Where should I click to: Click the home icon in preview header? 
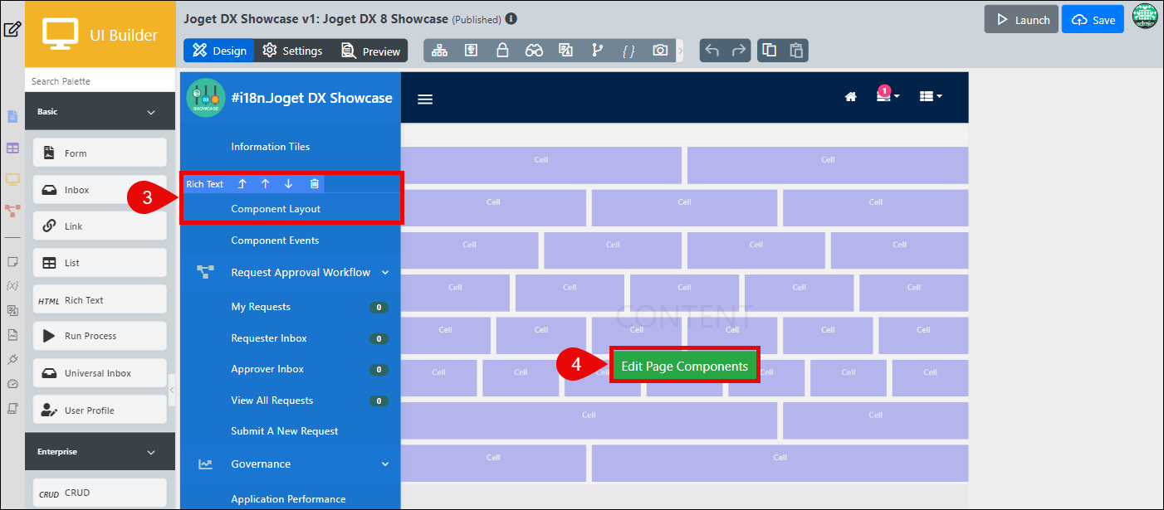click(x=850, y=97)
